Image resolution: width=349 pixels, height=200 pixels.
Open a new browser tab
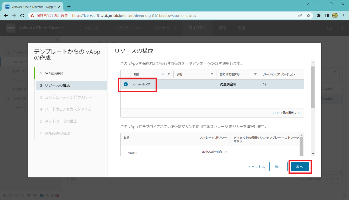tap(69, 6)
